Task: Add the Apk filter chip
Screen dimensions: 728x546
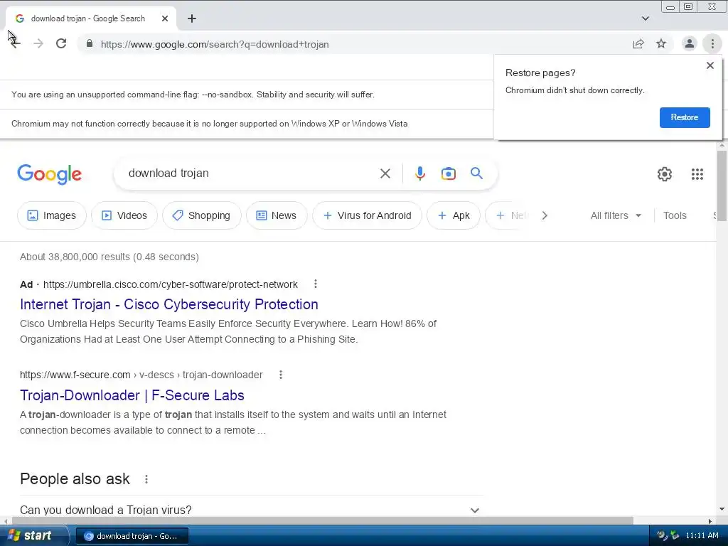Action: (453, 215)
